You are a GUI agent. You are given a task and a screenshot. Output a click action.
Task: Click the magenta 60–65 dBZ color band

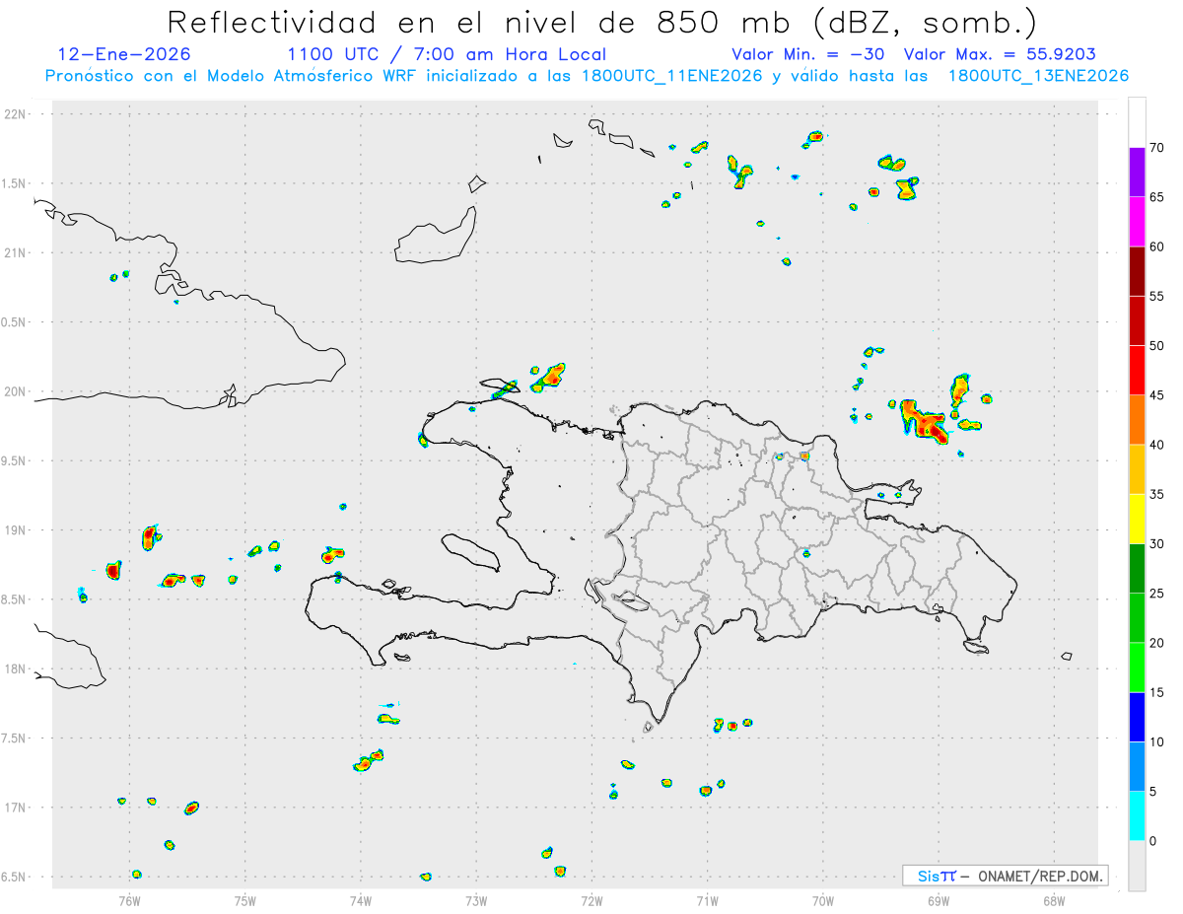[1137, 222]
